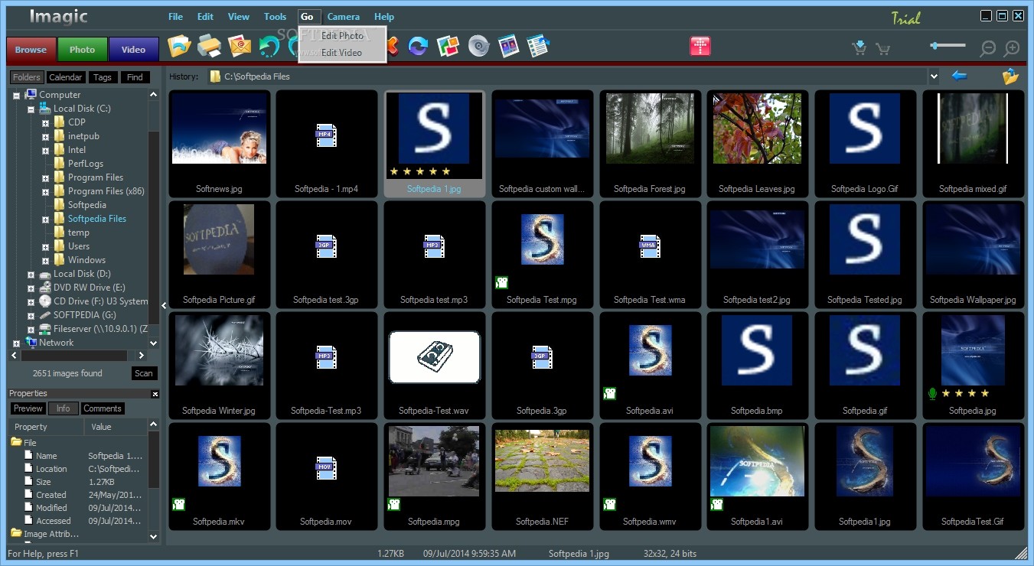The height and width of the screenshot is (566, 1034).
Task: Click the photo collage toolbar icon
Action: pos(448,47)
